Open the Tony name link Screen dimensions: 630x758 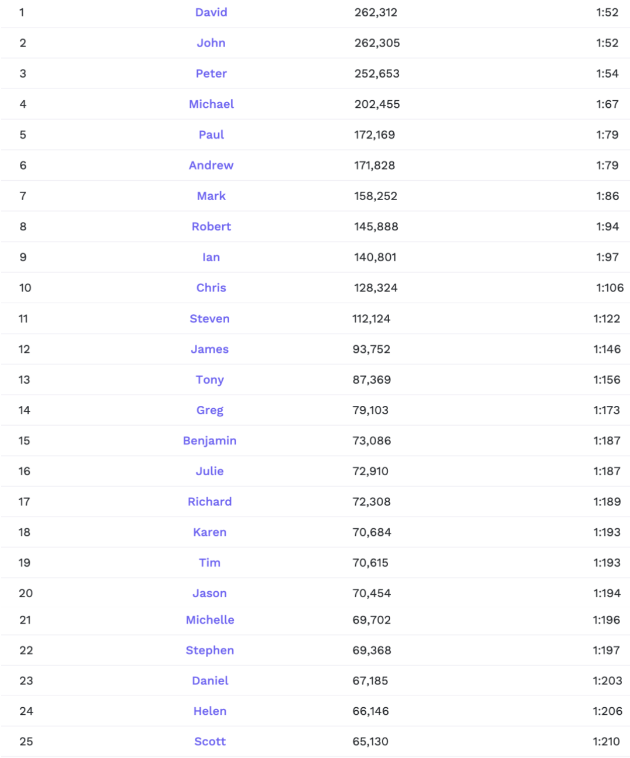(x=209, y=380)
